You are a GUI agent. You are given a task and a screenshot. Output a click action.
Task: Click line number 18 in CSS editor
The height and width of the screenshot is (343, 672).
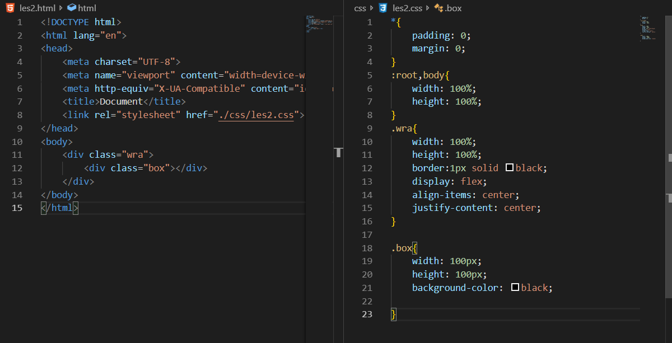pos(367,248)
